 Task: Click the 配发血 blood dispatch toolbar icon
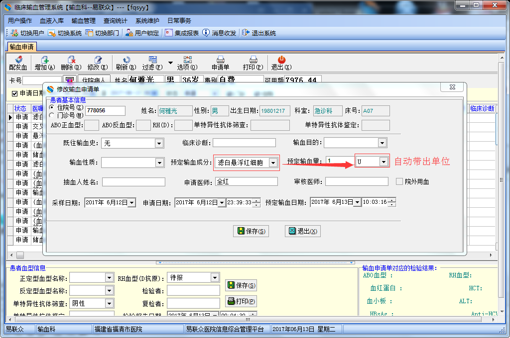tap(18, 60)
